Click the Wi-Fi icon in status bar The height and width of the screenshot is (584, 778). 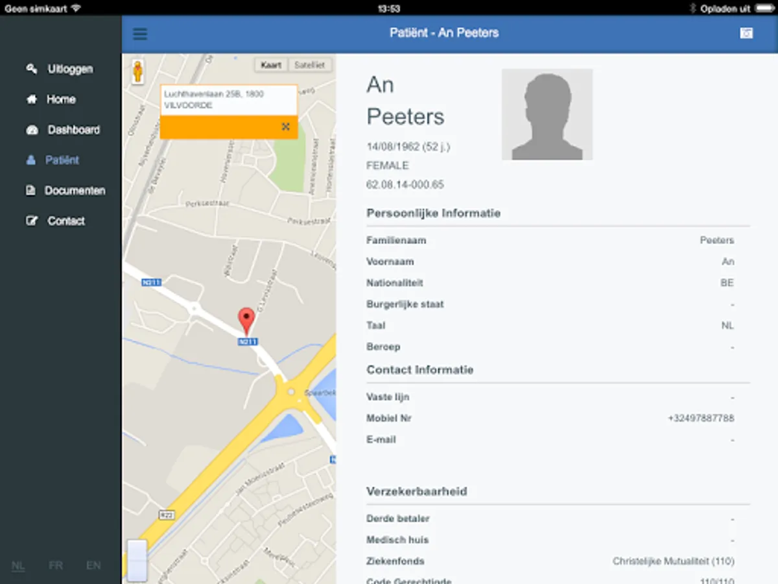76,8
